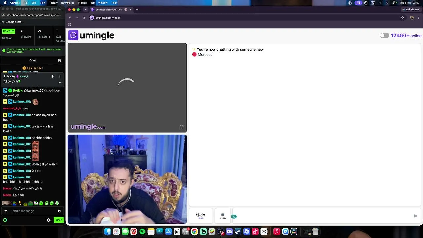Launch Brave browser from the Dock
Screen dimensions: 423x238
(134, 232)
